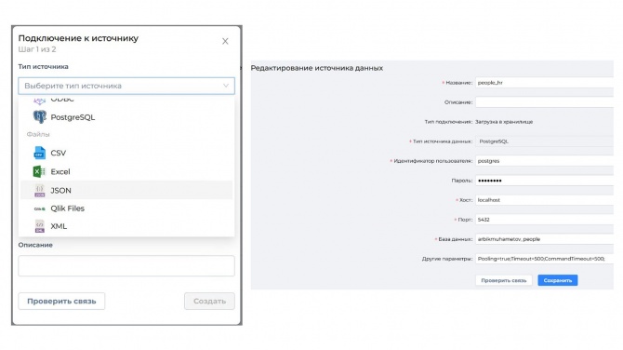This screenshot has height=350, width=623.
Task: Click the small 'Проверить связь' button beside Сохранить
Action: tap(503, 280)
